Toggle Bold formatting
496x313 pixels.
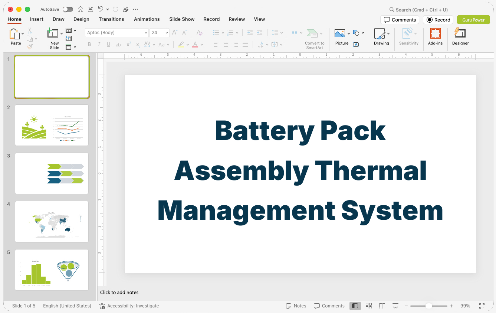tap(89, 45)
